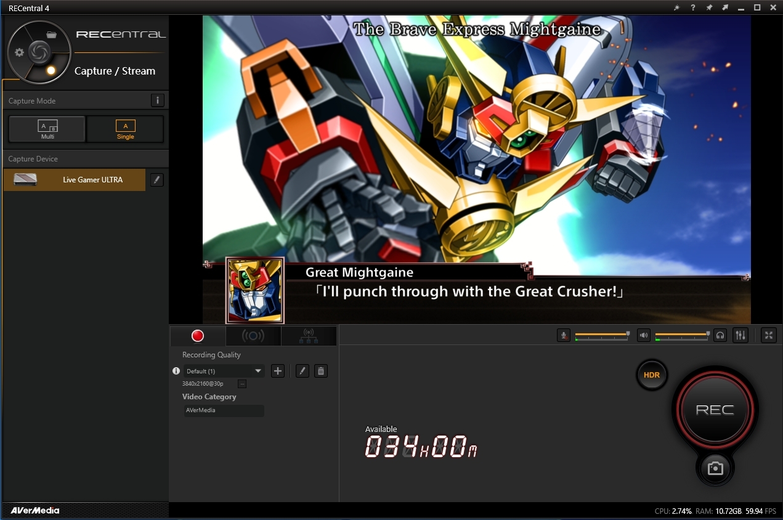Toggle headphone monitoring
The width and height of the screenshot is (783, 520).
point(720,335)
